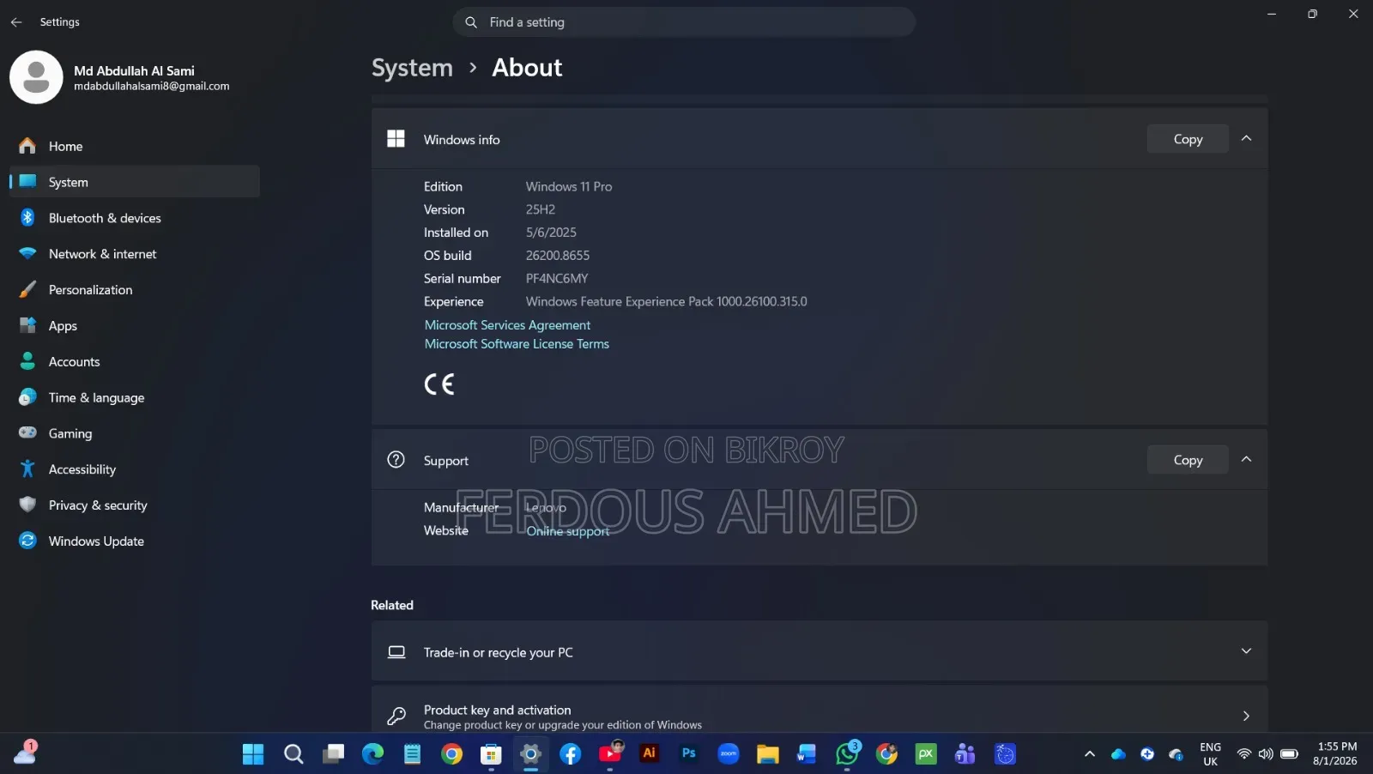Screen dimensions: 1373x774
Task: Open WhatsApp from the taskbar
Action: (x=847, y=753)
